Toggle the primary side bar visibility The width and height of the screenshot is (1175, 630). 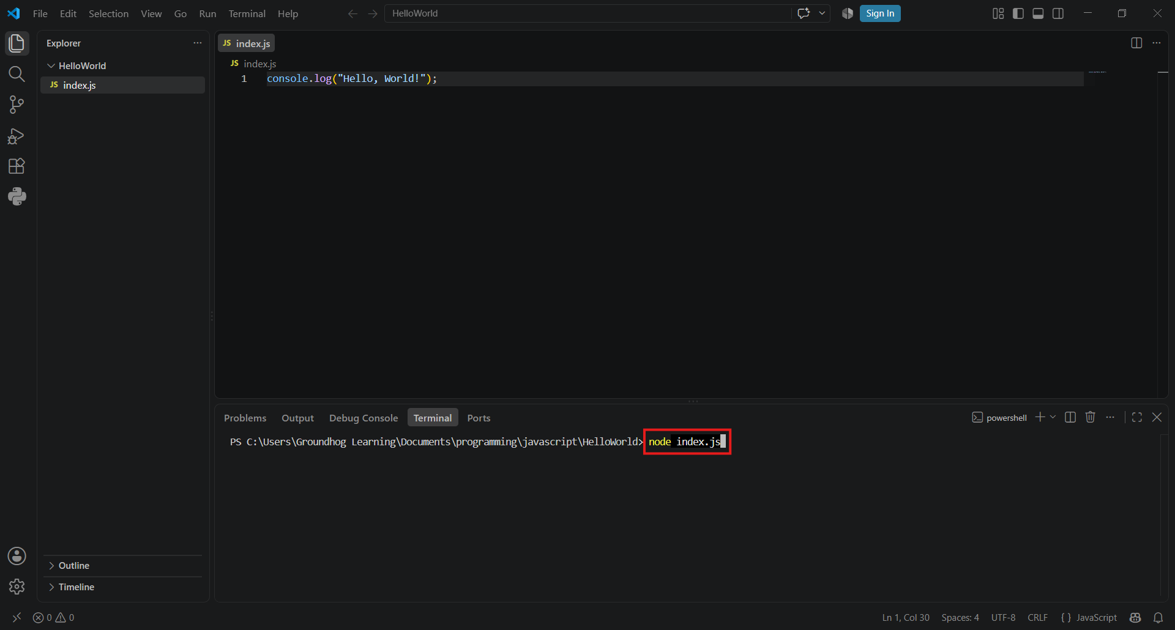(1018, 13)
